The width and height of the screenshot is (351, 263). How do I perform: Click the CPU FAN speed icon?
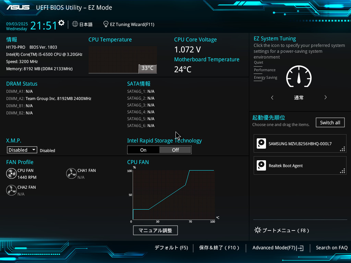coord(11,173)
